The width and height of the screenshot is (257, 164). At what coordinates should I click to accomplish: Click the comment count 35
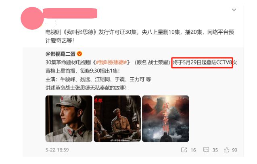tap(215, 150)
